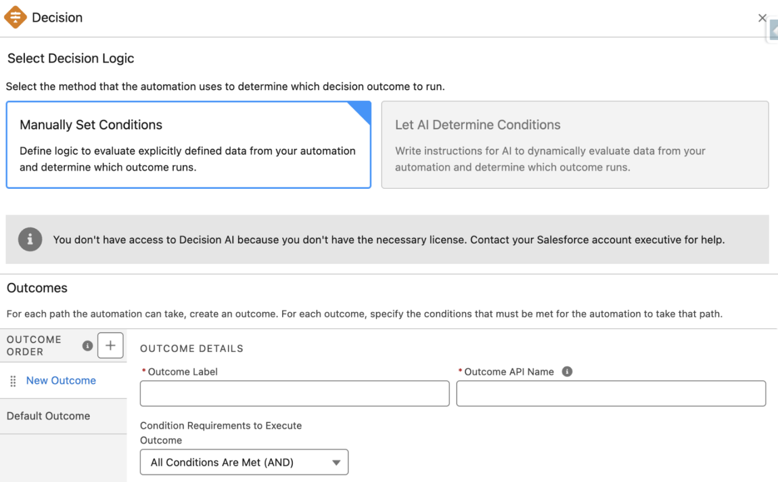Click the orange Decision element icon in the header
The height and width of the screenshot is (482, 778).
click(x=15, y=17)
